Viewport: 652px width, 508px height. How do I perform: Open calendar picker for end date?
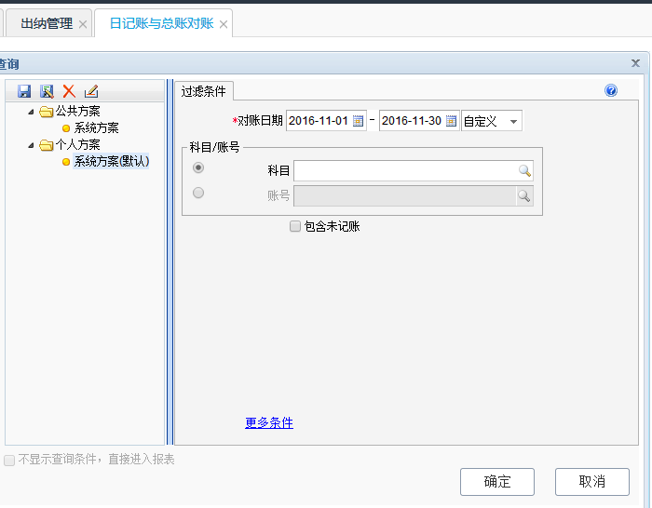click(452, 121)
